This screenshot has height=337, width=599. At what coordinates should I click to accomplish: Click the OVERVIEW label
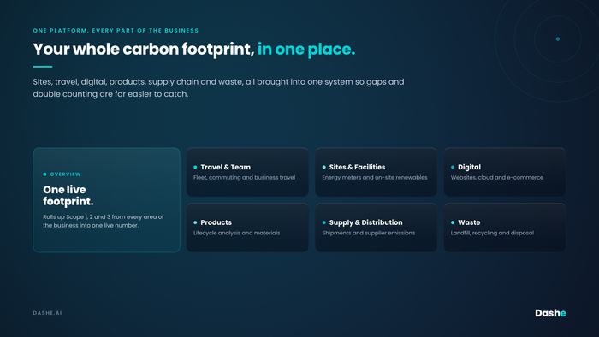point(65,174)
